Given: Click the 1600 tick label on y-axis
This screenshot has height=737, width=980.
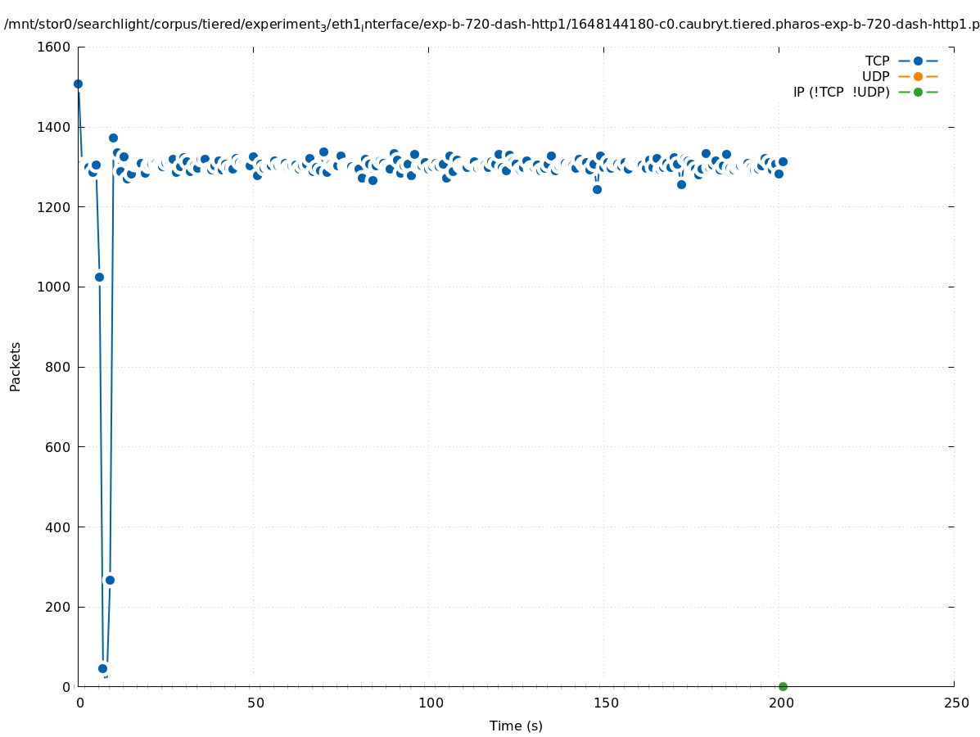Looking at the screenshot, I should click(x=54, y=47).
